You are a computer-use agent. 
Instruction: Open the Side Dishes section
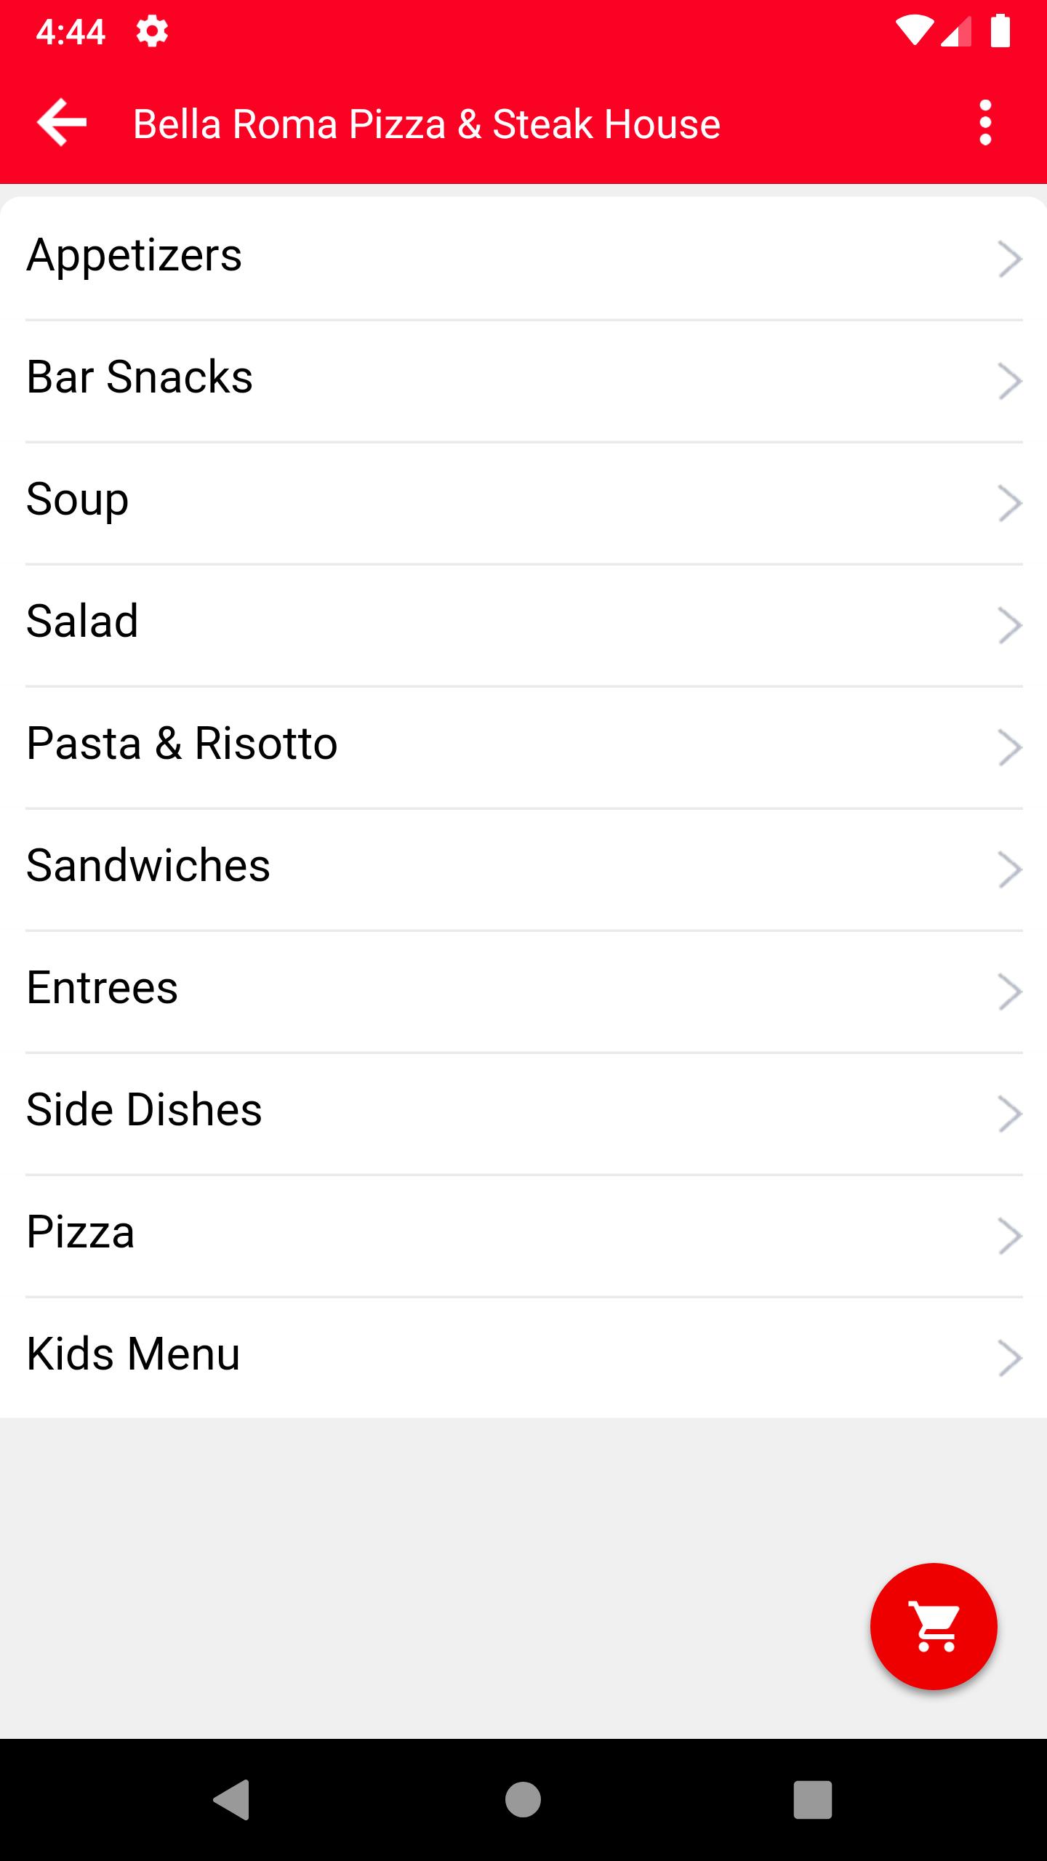(x=523, y=1114)
